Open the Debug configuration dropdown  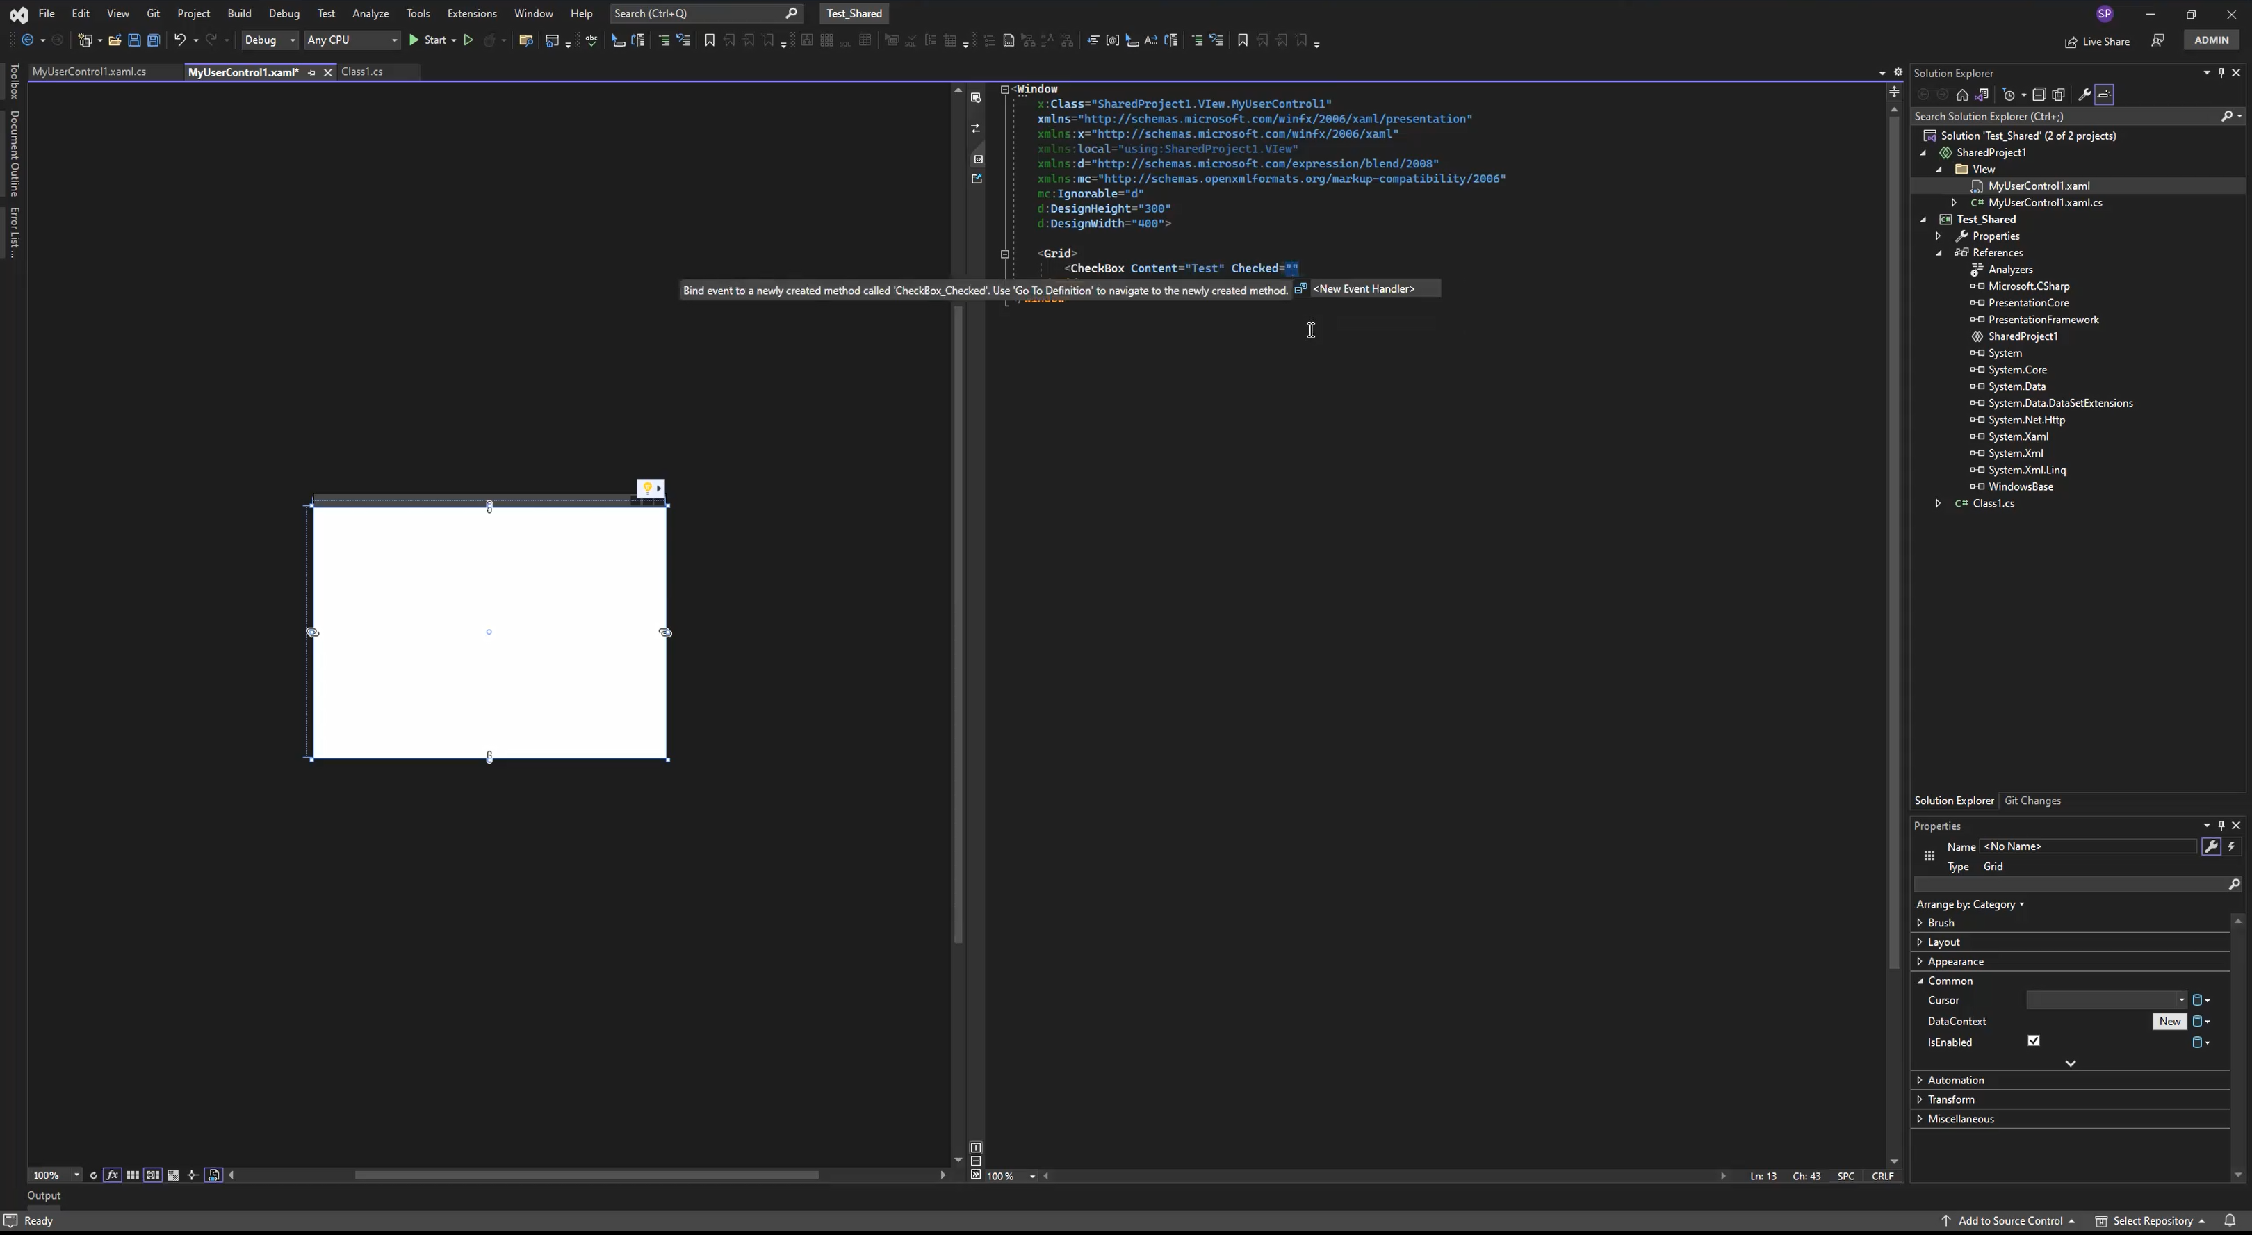(x=269, y=40)
